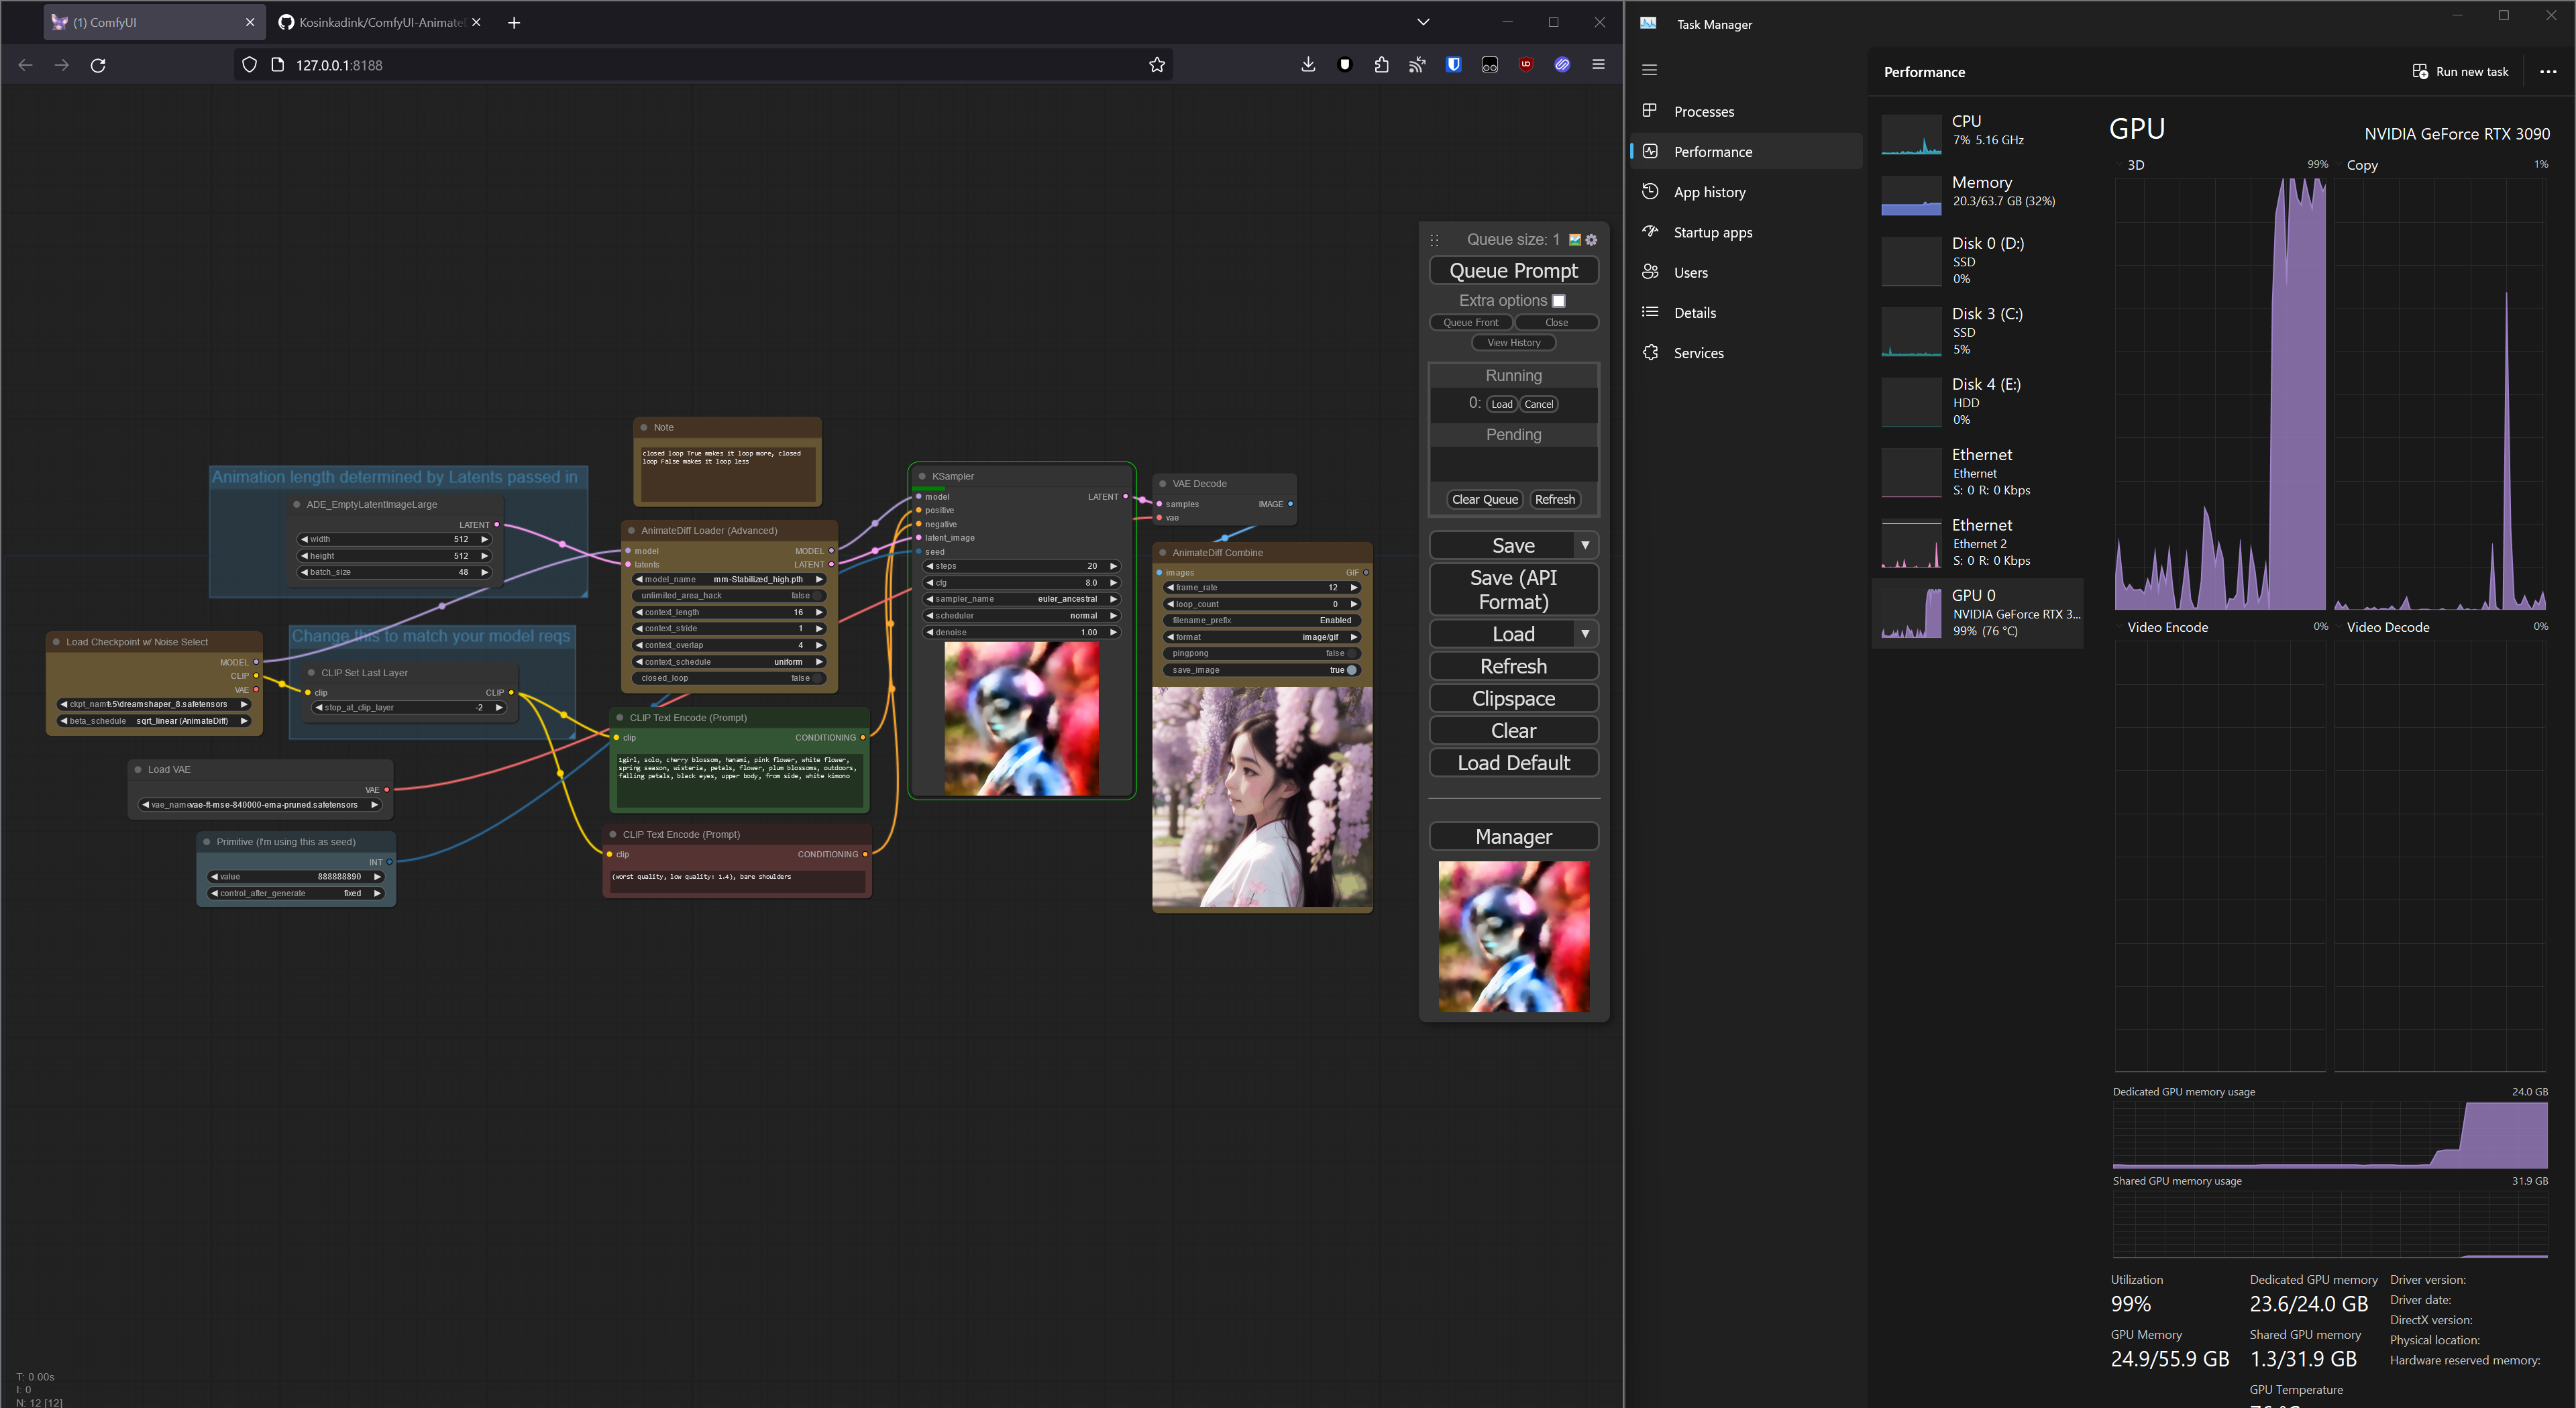Click the image gallery icon beside Queue size

tap(1574, 240)
